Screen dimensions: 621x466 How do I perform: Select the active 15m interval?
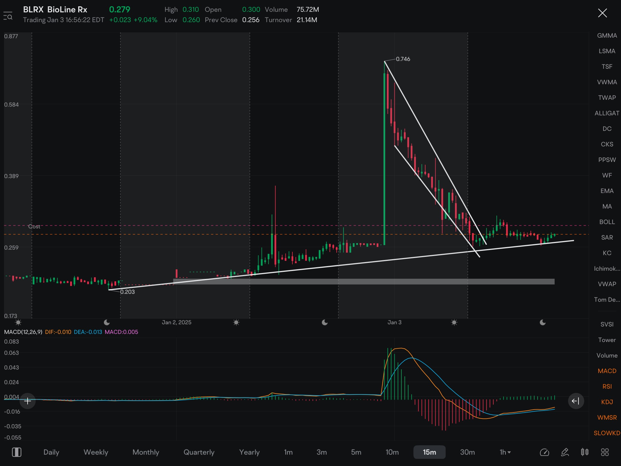click(429, 452)
